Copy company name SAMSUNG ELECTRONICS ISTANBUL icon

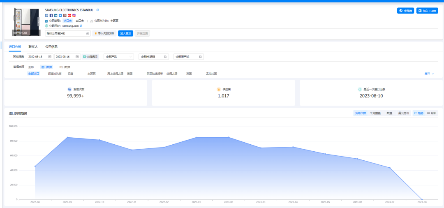[x=97, y=10]
